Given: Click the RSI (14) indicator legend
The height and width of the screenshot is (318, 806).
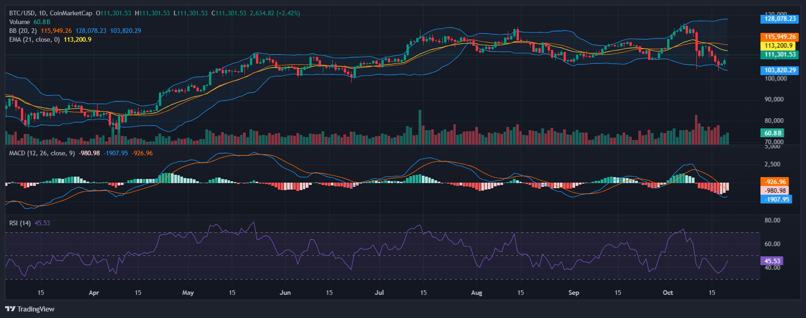Looking at the screenshot, I should pyautogui.click(x=20, y=223).
